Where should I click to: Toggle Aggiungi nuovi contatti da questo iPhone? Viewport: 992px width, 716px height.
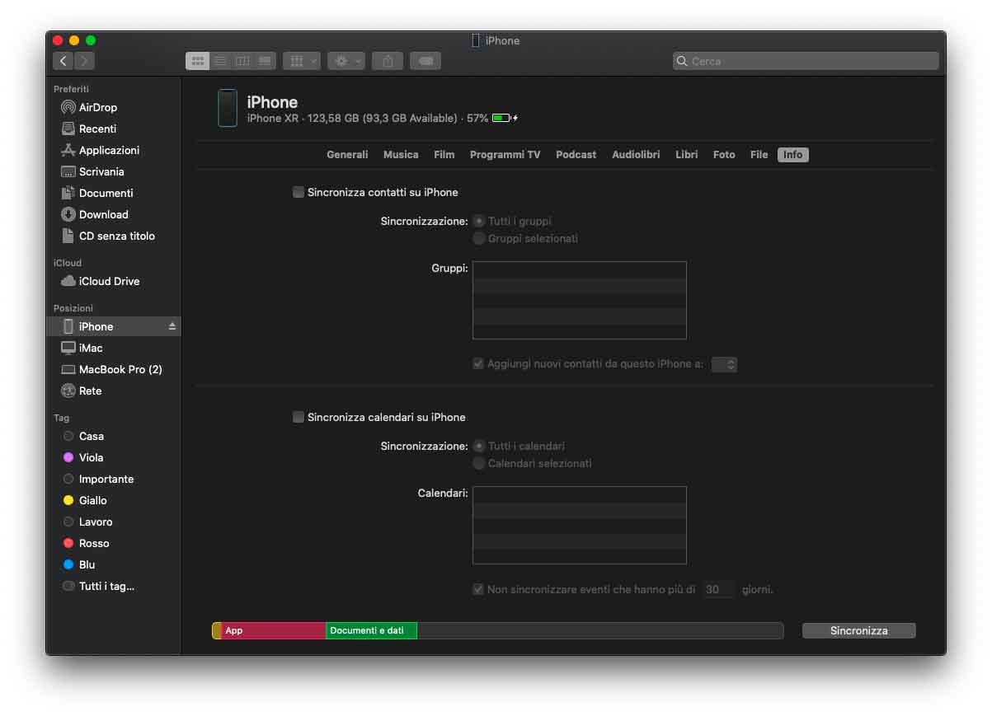(478, 363)
